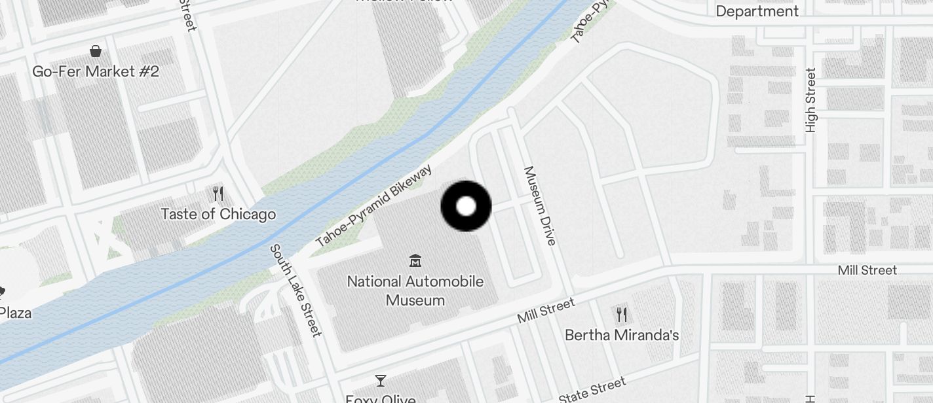Click the State Street label

pos(592,390)
